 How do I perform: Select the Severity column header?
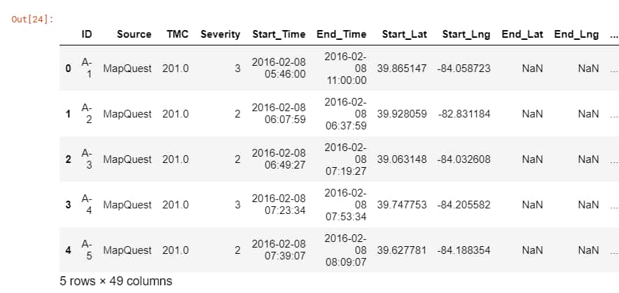221,34
